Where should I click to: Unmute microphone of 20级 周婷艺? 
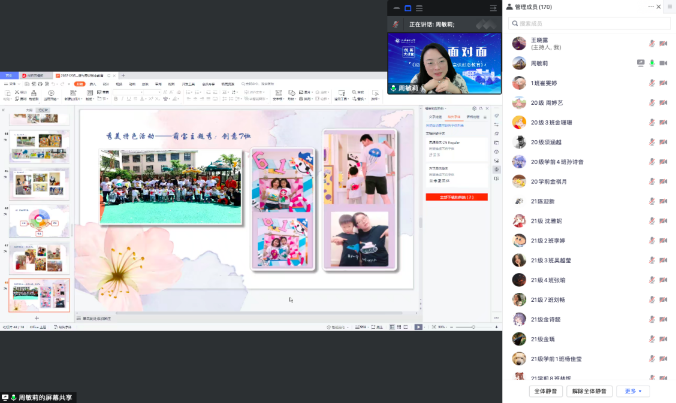point(652,103)
